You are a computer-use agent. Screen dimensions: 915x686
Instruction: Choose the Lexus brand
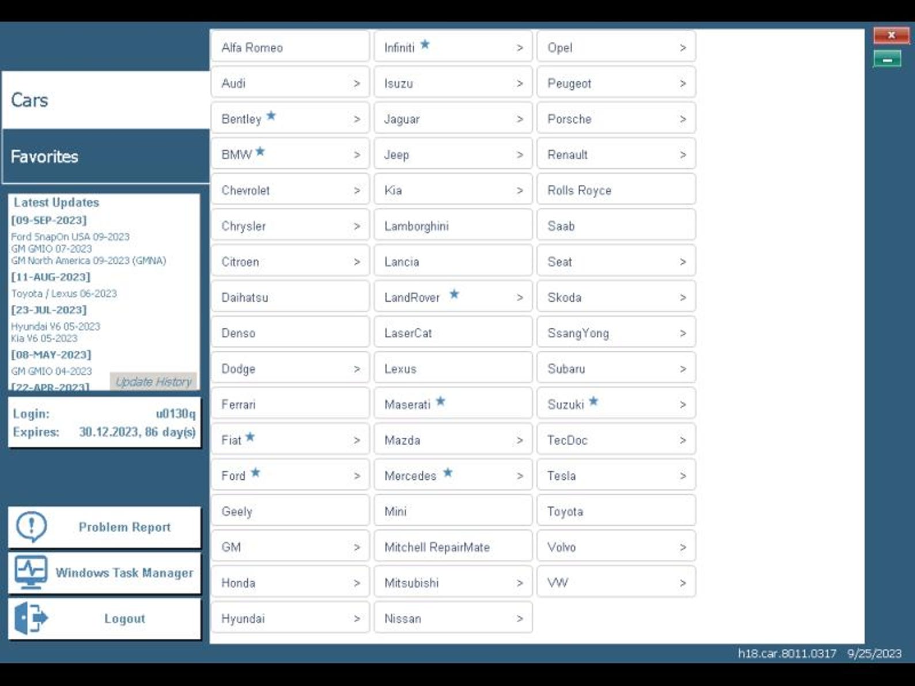(453, 368)
